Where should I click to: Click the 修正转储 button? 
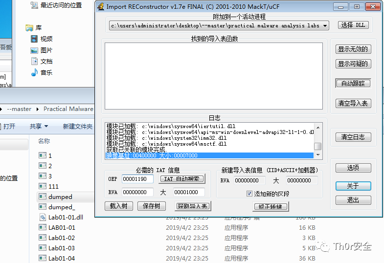click(x=271, y=206)
